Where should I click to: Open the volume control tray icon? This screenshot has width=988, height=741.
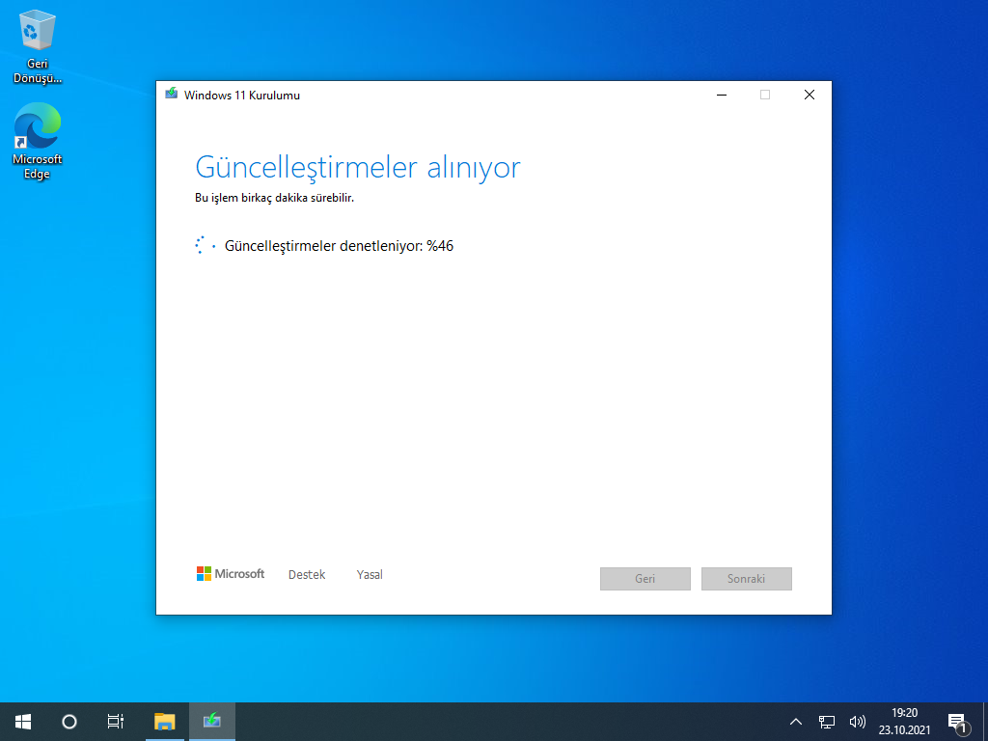pyautogui.click(x=857, y=722)
